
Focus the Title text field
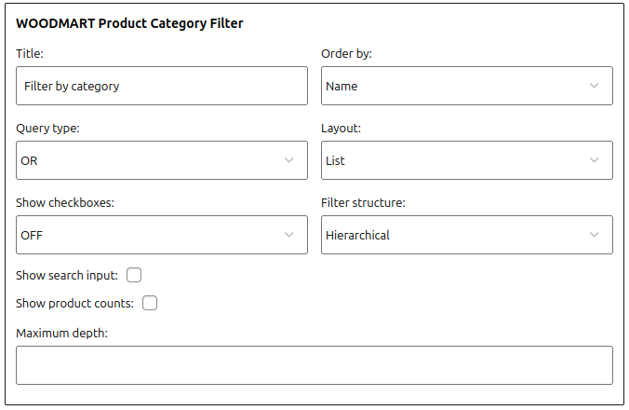click(x=162, y=86)
